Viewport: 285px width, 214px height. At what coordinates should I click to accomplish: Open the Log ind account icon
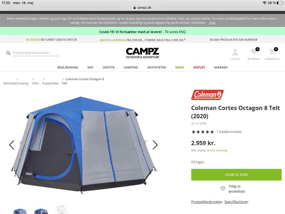pos(235,52)
